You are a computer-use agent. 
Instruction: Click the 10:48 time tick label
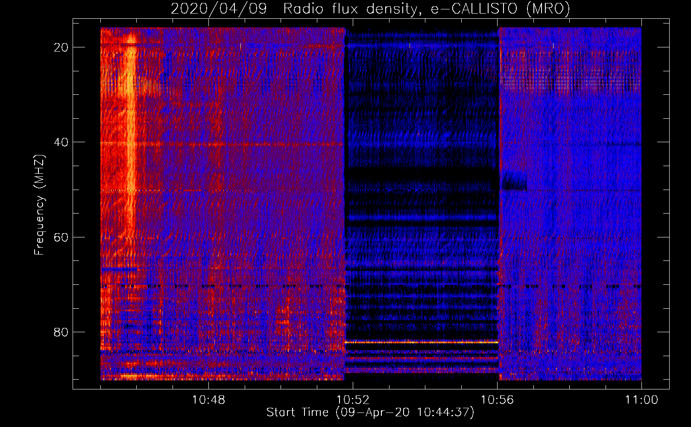(x=208, y=400)
